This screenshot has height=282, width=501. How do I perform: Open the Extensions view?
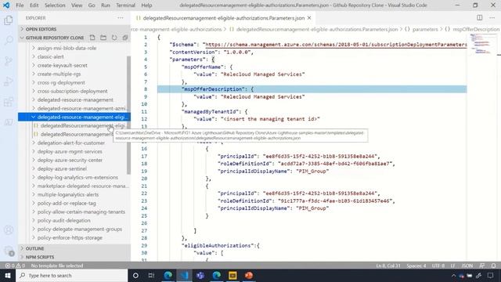pyautogui.click(x=9, y=102)
